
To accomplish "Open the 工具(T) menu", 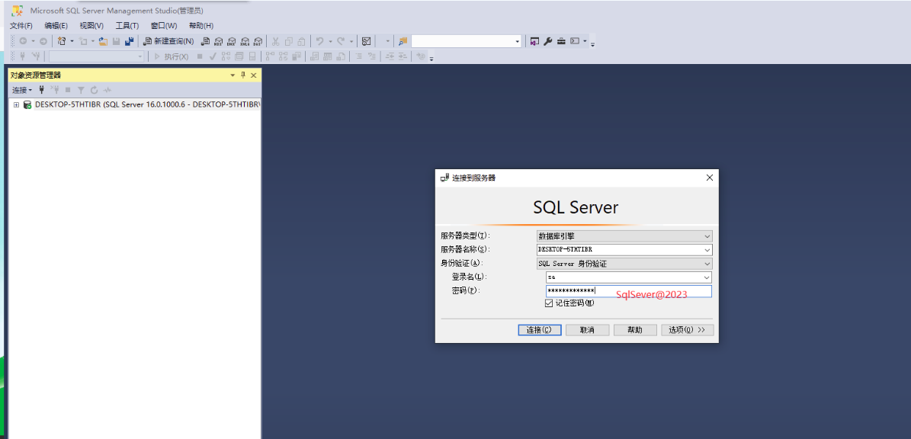I will 127,26.
